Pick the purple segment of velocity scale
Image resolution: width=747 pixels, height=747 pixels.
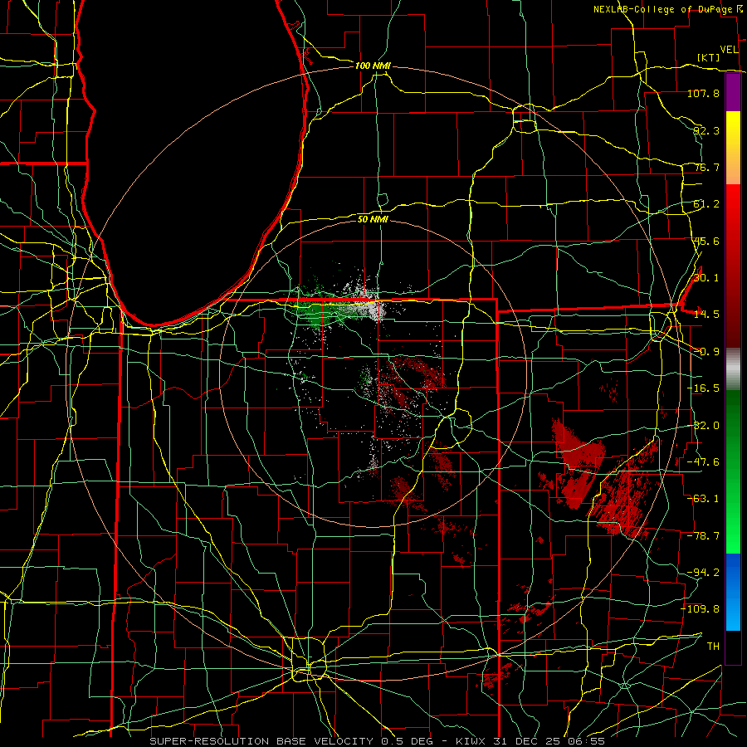(733, 93)
